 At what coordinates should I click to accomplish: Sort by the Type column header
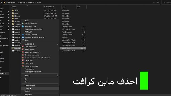point(64,7)
